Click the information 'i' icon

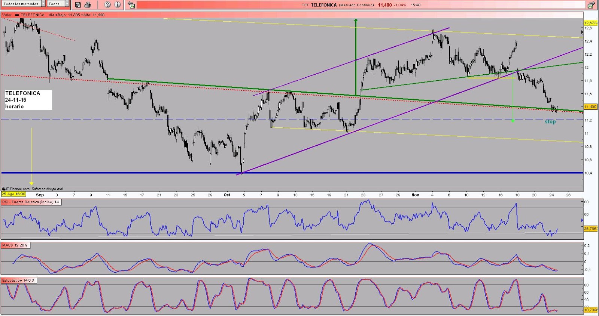point(118,5)
